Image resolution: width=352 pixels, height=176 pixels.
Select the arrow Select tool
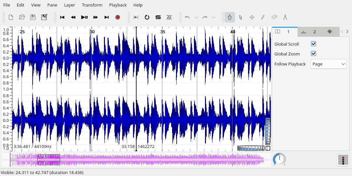(241, 17)
